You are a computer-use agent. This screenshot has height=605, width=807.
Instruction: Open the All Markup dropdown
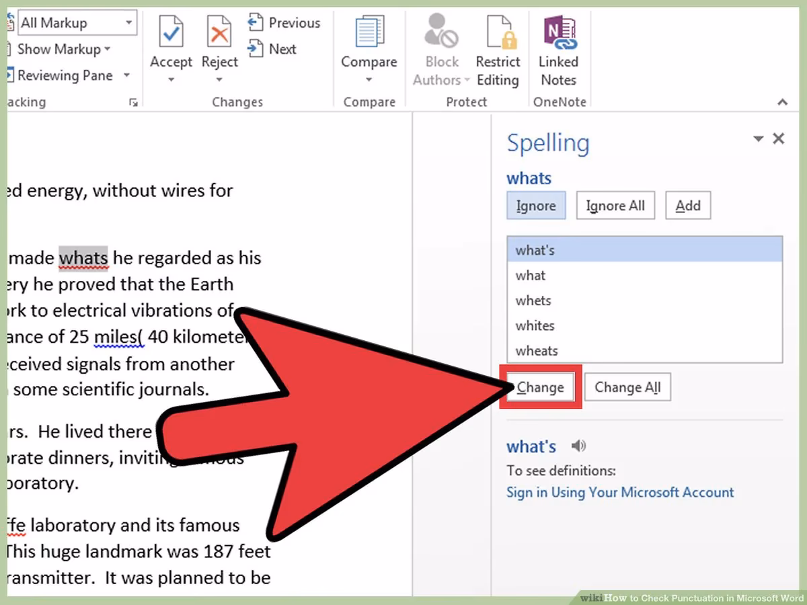pyautogui.click(x=128, y=22)
